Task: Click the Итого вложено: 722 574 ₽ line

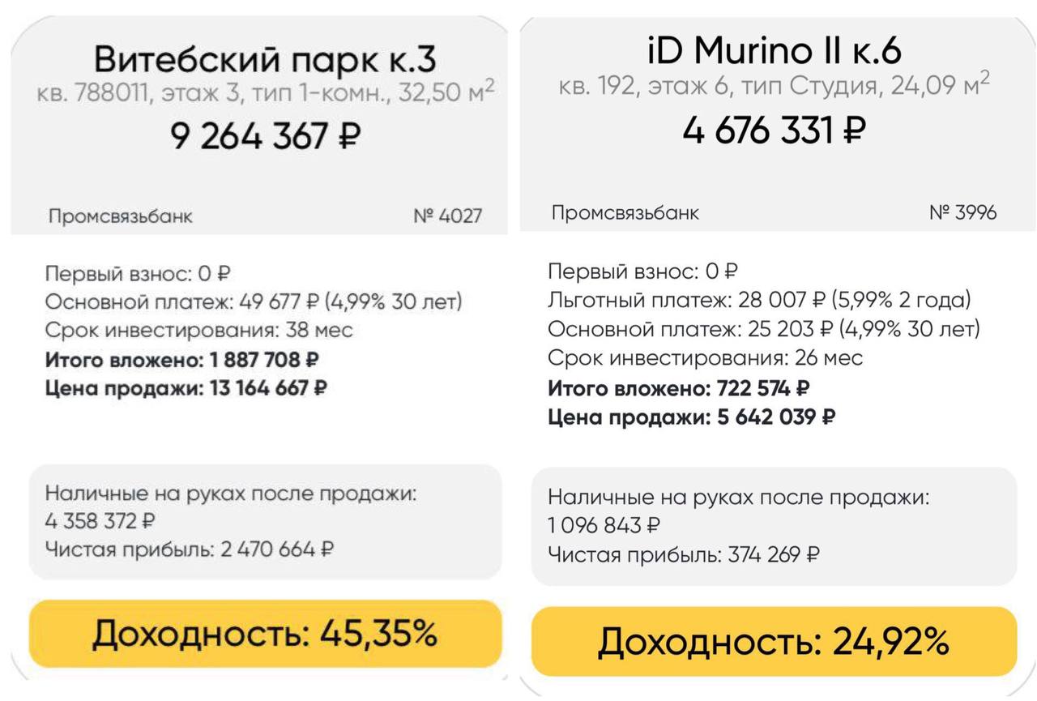Action: tap(679, 387)
